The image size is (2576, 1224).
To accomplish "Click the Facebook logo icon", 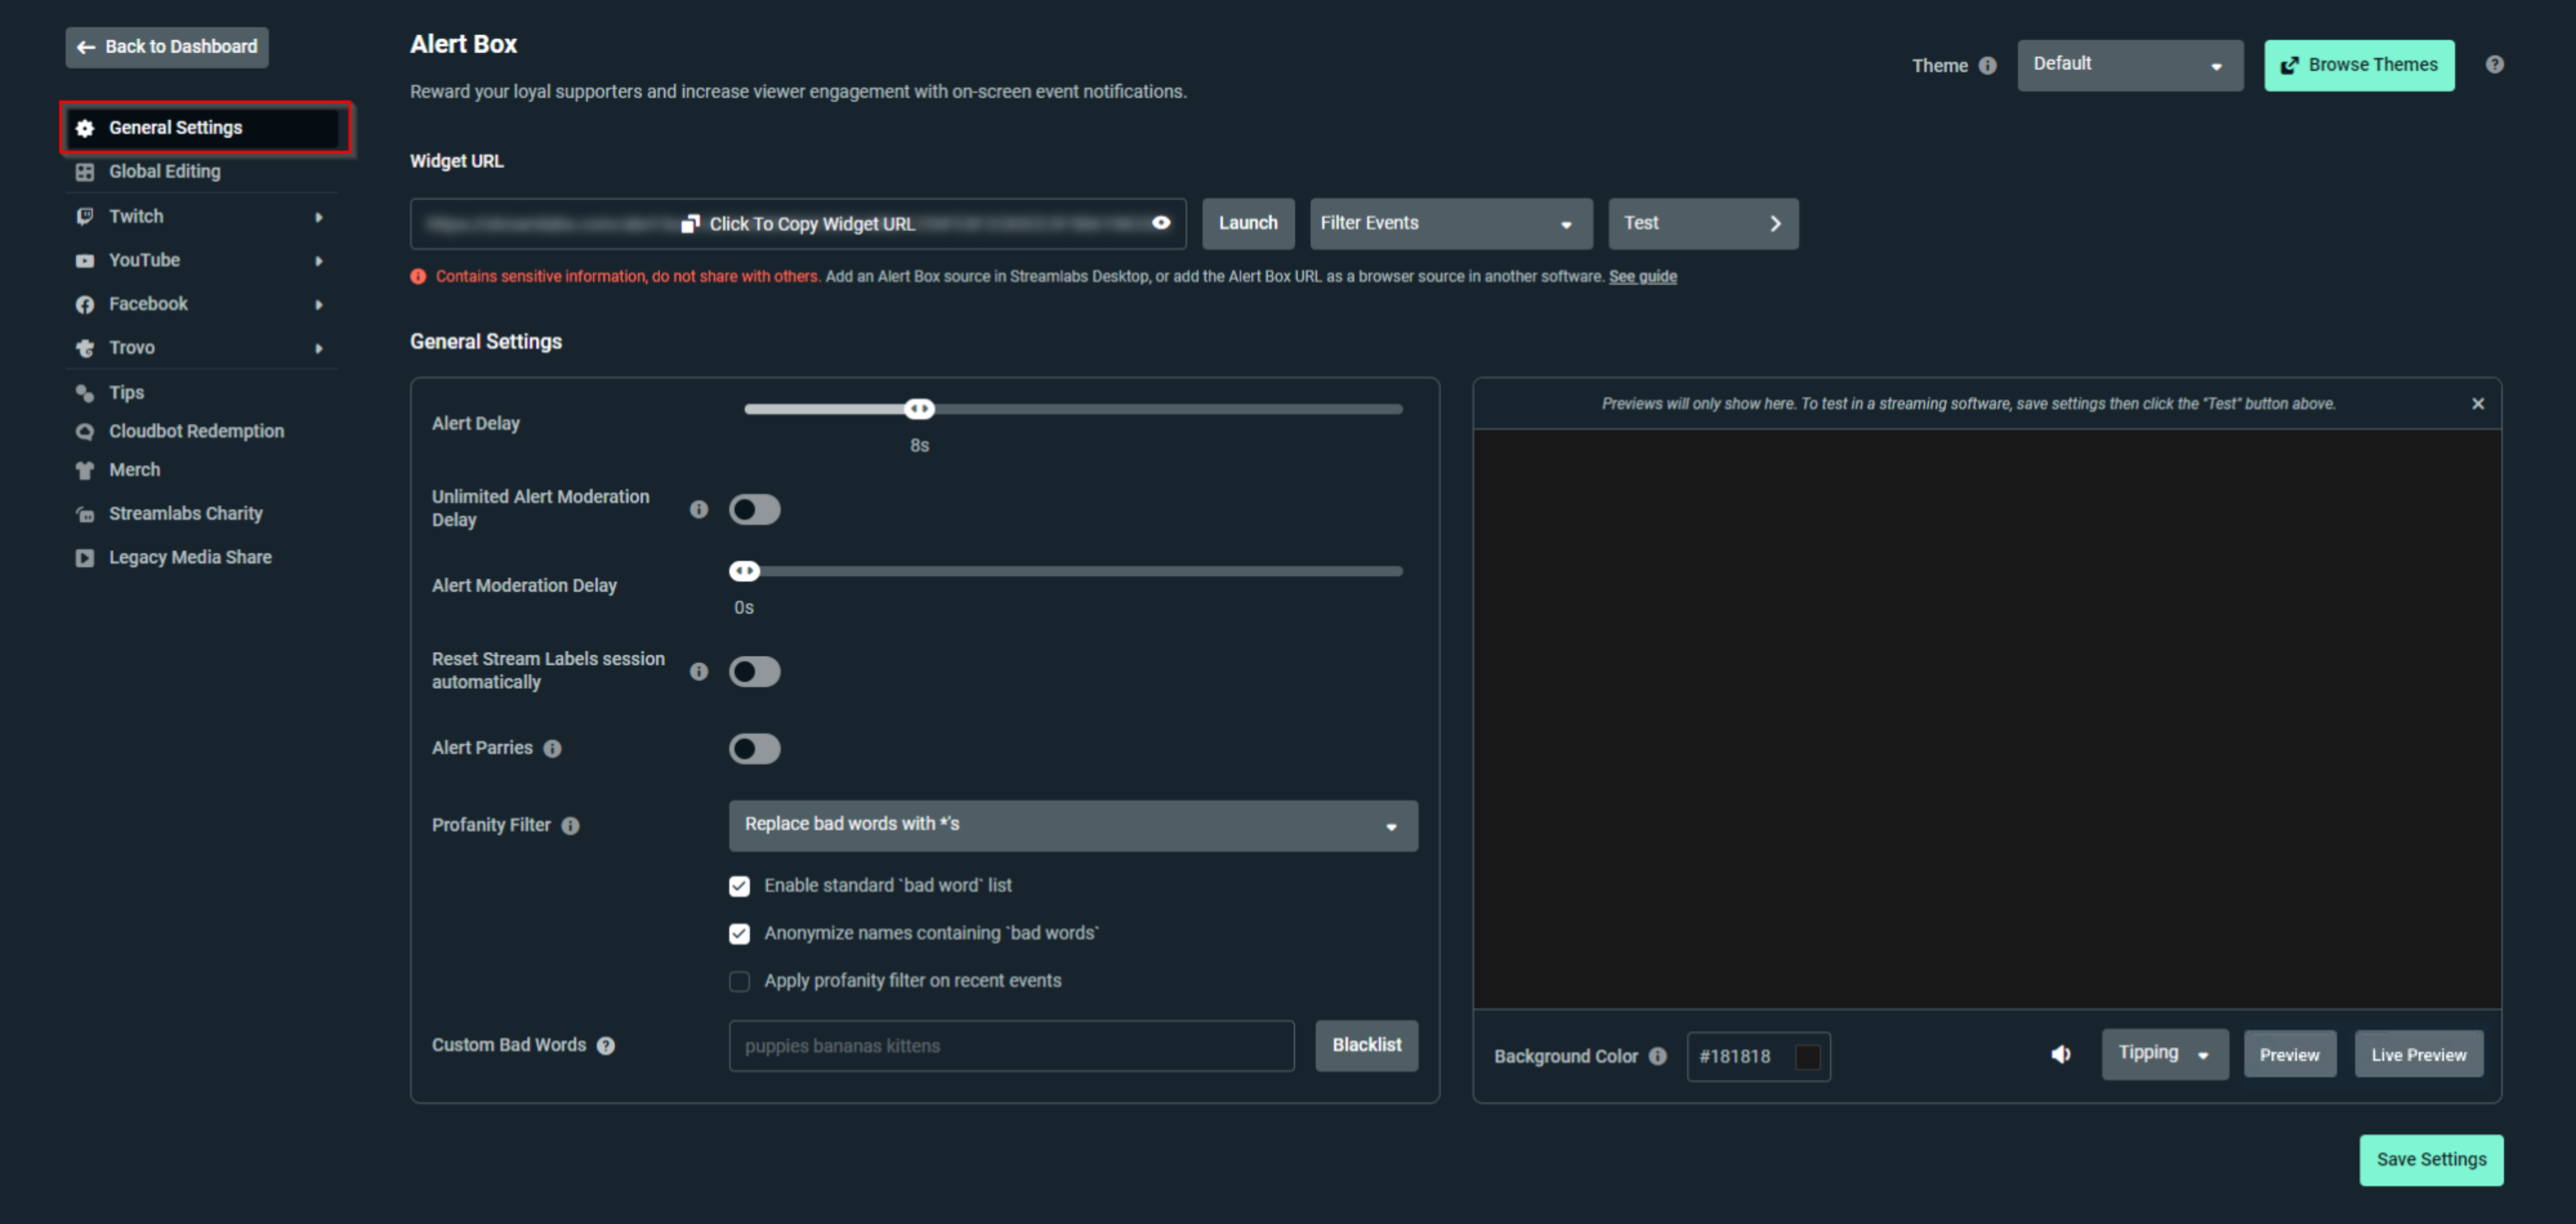I will coord(85,304).
